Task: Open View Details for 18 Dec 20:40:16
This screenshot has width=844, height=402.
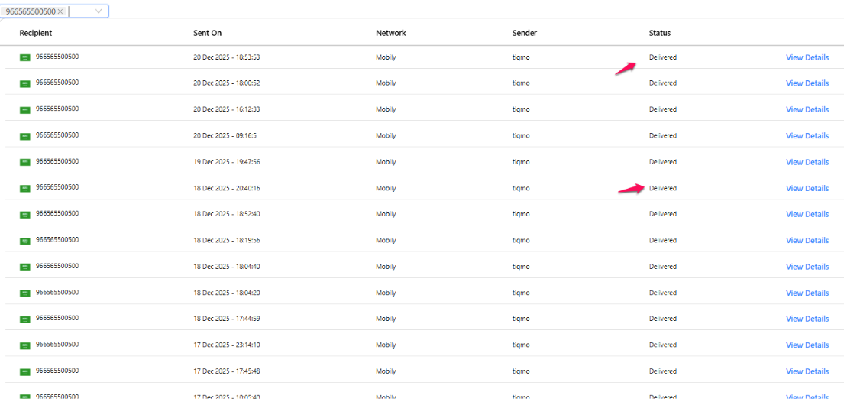Action: [x=807, y=188]
